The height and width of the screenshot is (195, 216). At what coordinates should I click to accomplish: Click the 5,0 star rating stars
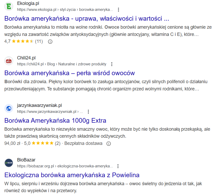tap(42, 143)
